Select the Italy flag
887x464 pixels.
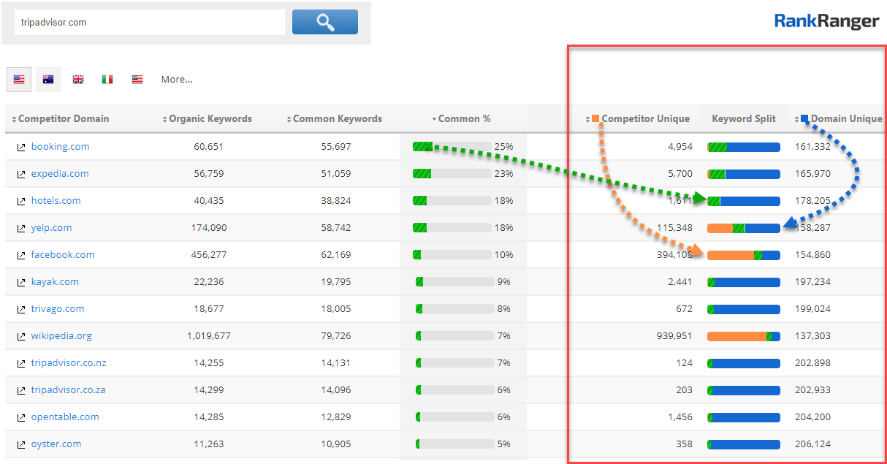[x=107, y=80]
